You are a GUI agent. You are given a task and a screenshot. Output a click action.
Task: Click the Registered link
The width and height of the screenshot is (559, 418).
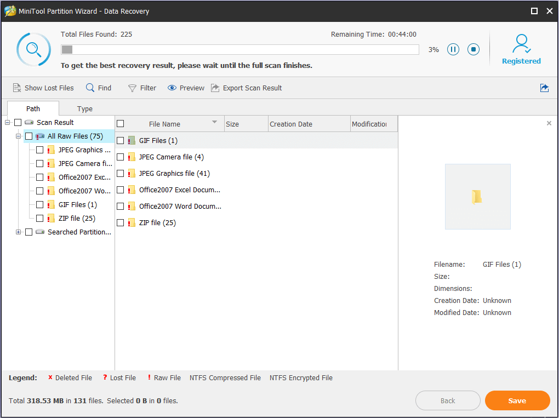pyautogui.click(x=521, y=61)
